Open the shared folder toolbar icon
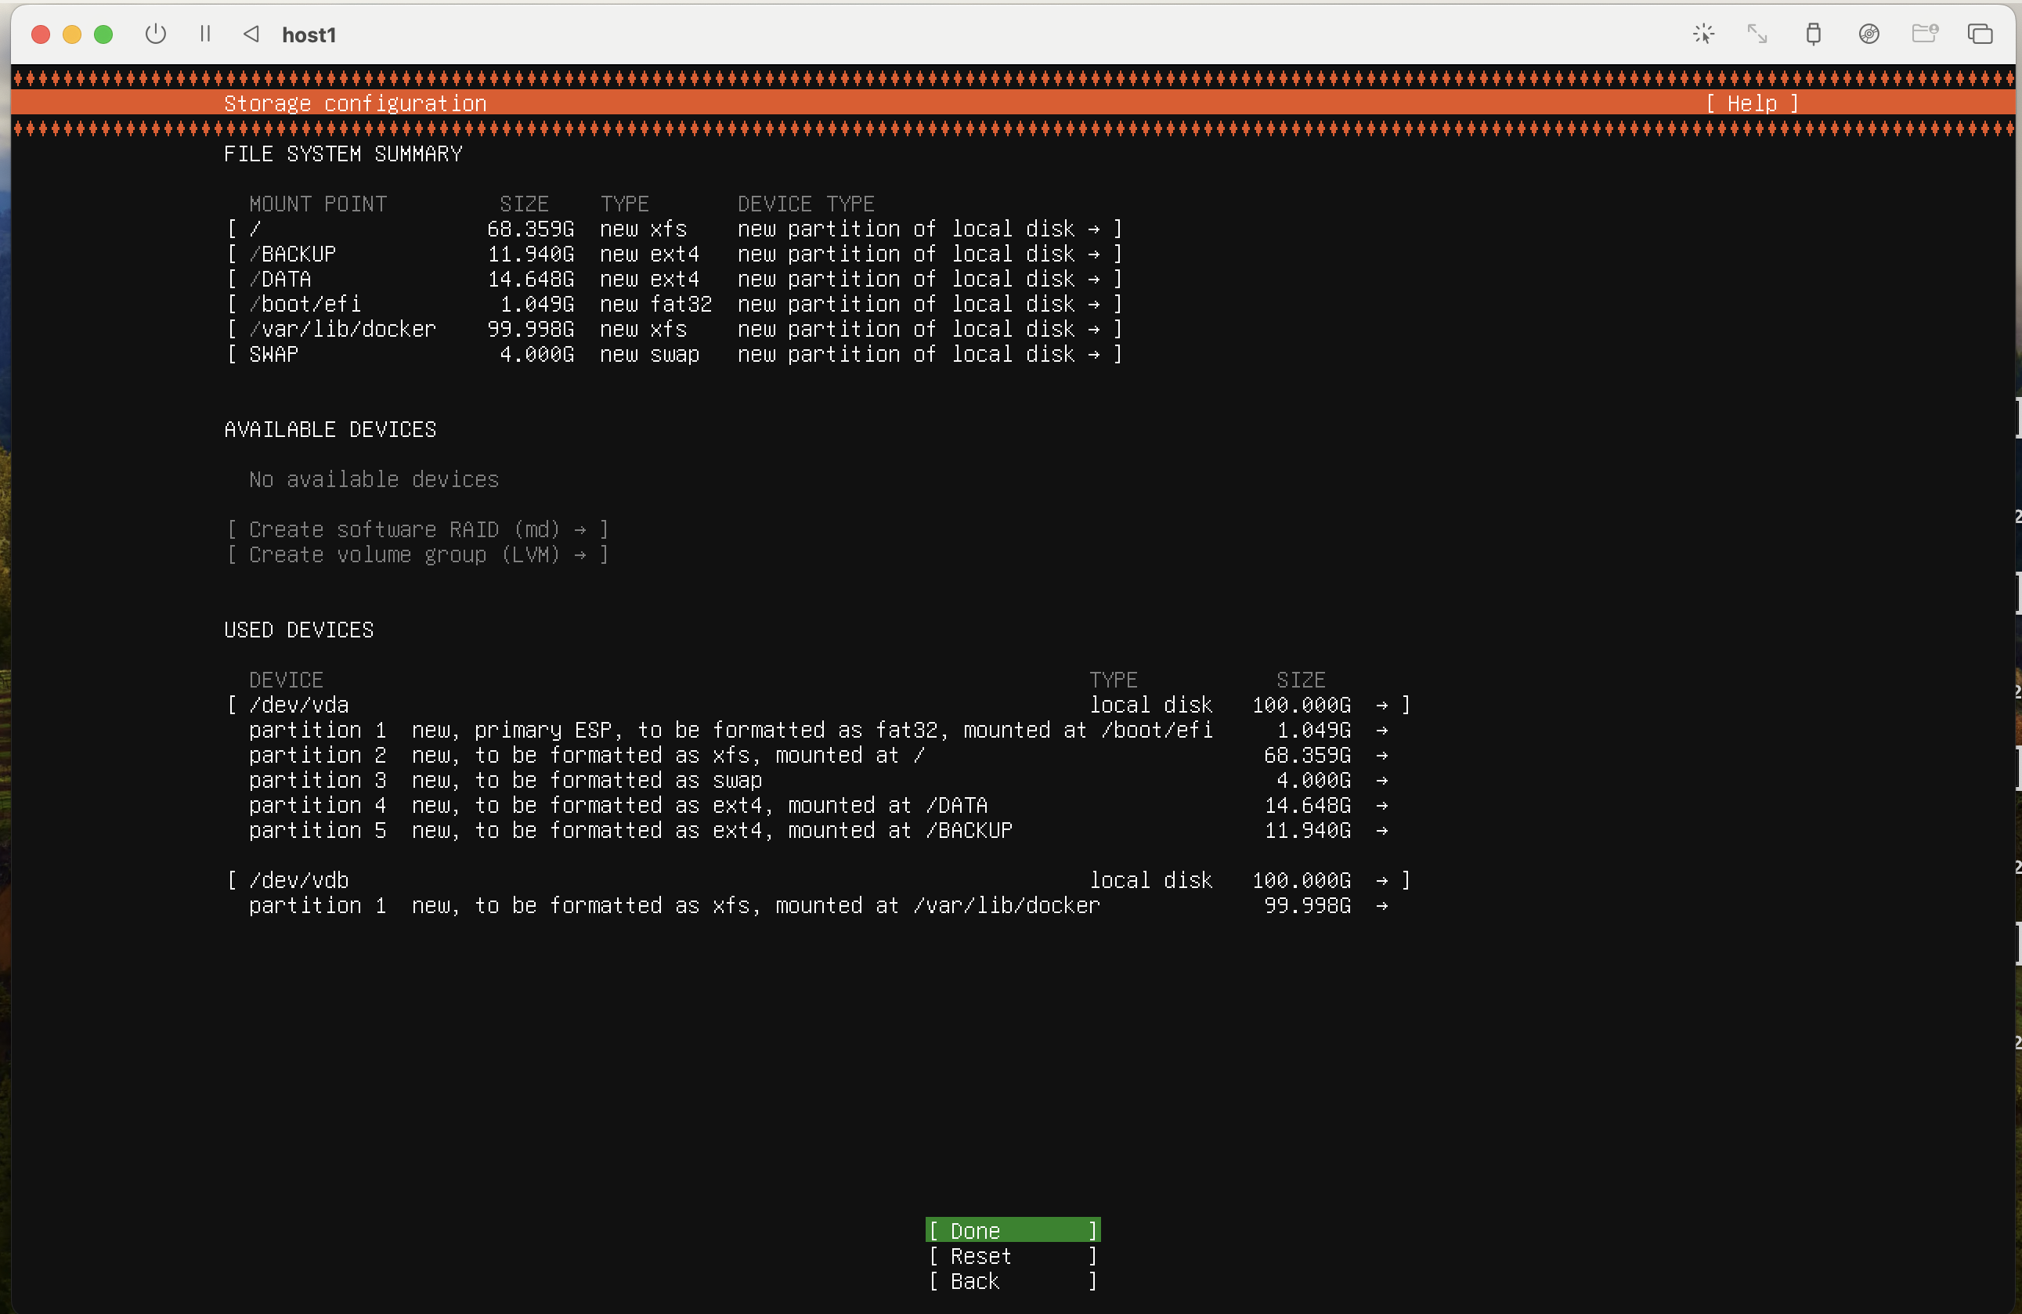The height and width of the screenshot is (1314, 2022). coord(1924,34)
